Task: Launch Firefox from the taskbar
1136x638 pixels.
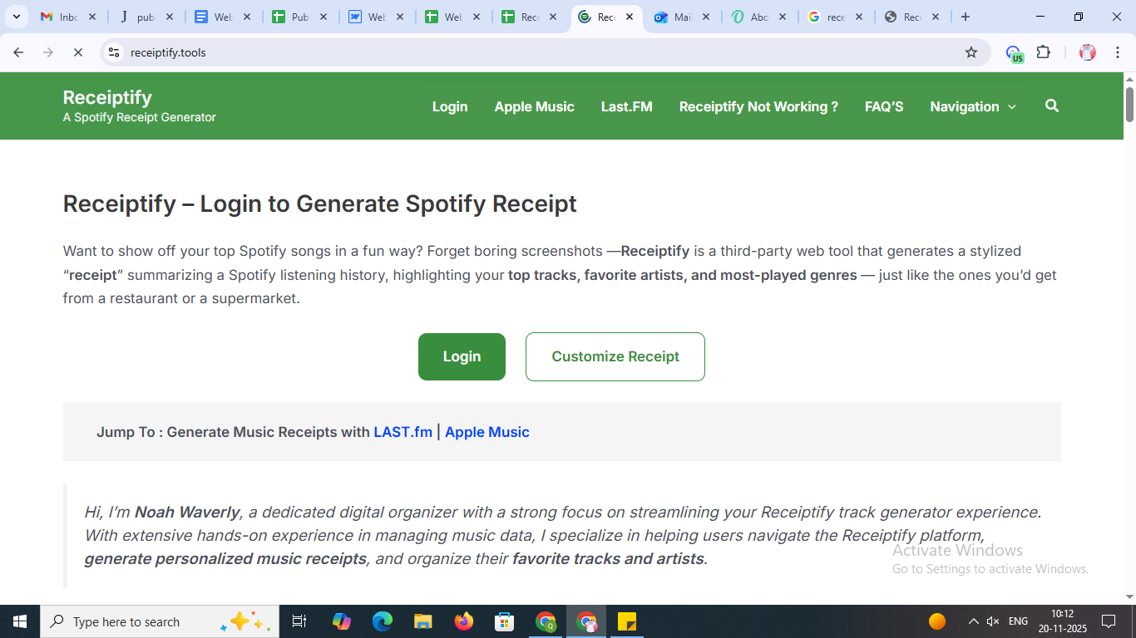Action: (x=463, y=621)
